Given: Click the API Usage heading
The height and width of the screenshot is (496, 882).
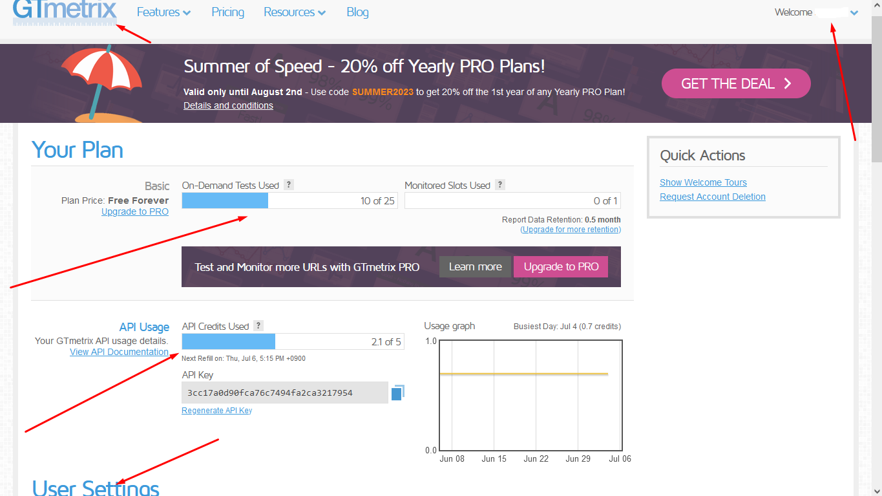Looking at the screenshot, I should [x=144, y=327].
